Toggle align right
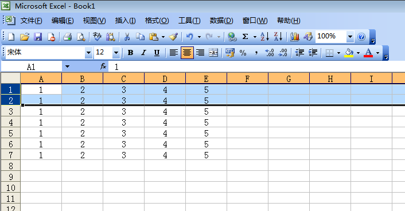 (200, 53)
